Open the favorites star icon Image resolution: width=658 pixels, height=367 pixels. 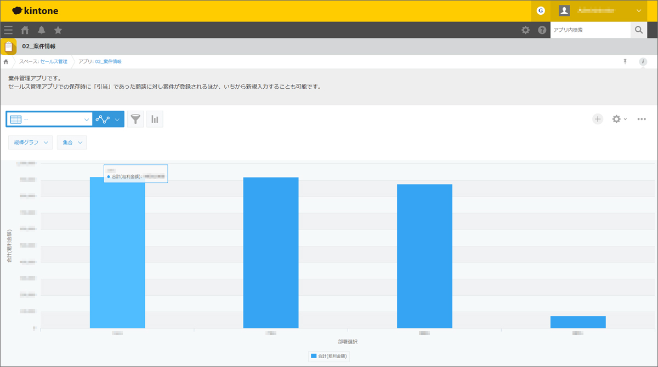click(x=58, y=30)
